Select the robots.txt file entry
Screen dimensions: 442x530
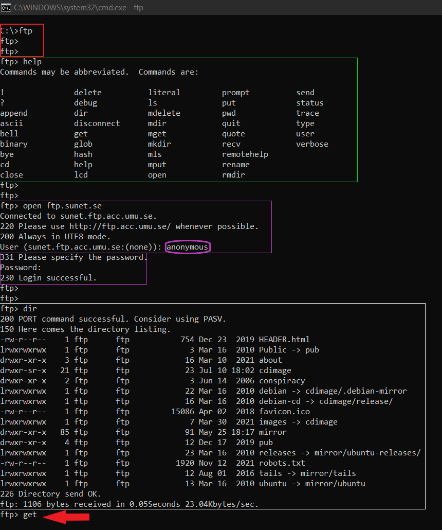click(282, 463)
